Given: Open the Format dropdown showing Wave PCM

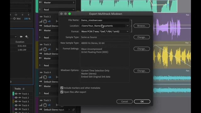Looking at the screenshot, I should click(128, 31).
